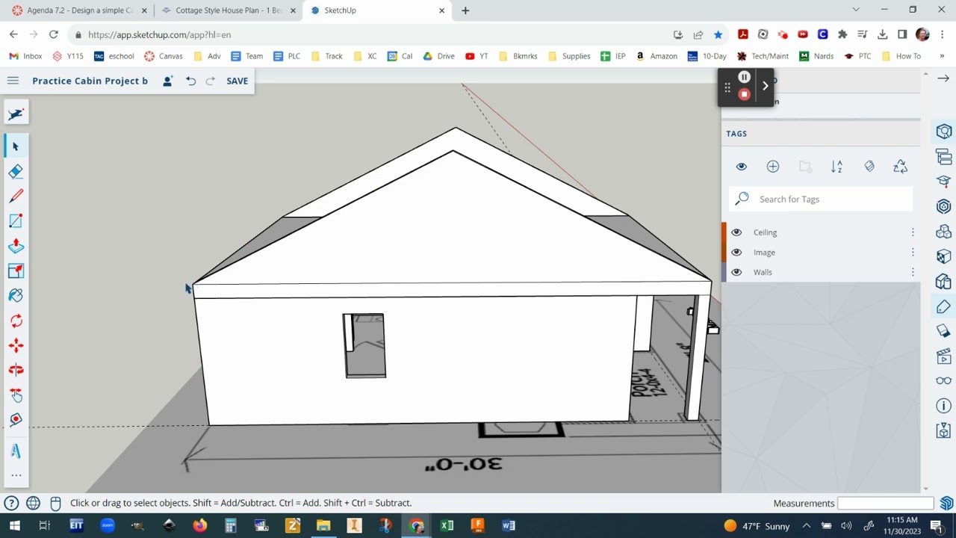Open the Walls tag options menu
The width and height of the screenshot is (956, 538).
[x=913, y=272]
